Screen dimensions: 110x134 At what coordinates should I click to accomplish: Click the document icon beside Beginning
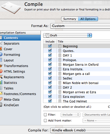60,46
